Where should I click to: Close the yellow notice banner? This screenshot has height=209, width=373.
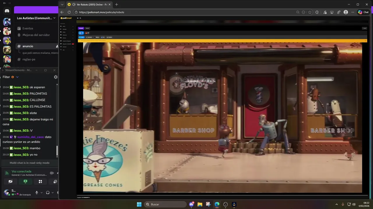pos(365,41)
